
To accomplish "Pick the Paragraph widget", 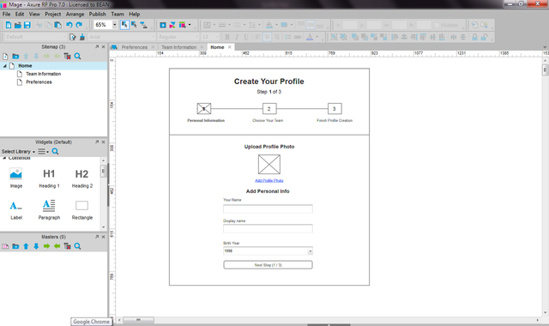I will coord(49,209).
